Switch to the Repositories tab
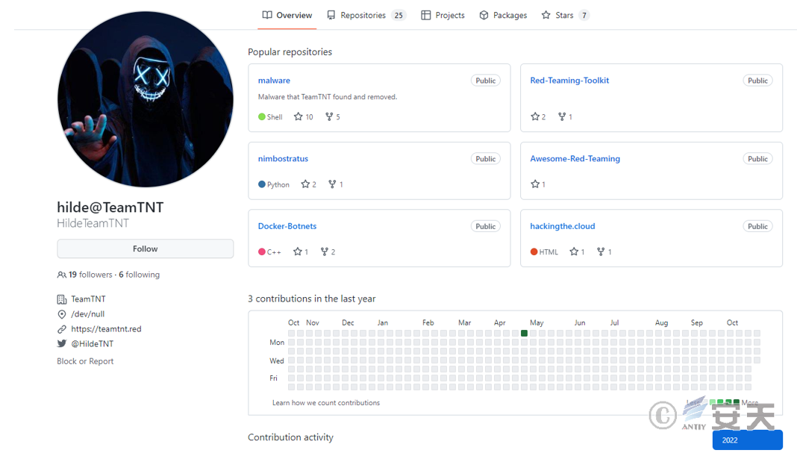The image size is (797, 456). pyautogui.click(x=366, y=15)
